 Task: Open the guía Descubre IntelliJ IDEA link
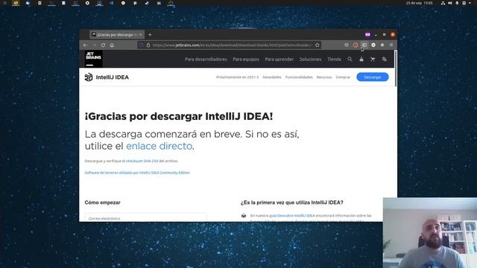click(x=291, y=216)
